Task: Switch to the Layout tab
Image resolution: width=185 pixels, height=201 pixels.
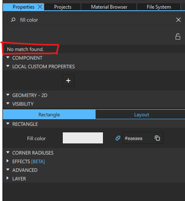Action: tap(142, 115)
